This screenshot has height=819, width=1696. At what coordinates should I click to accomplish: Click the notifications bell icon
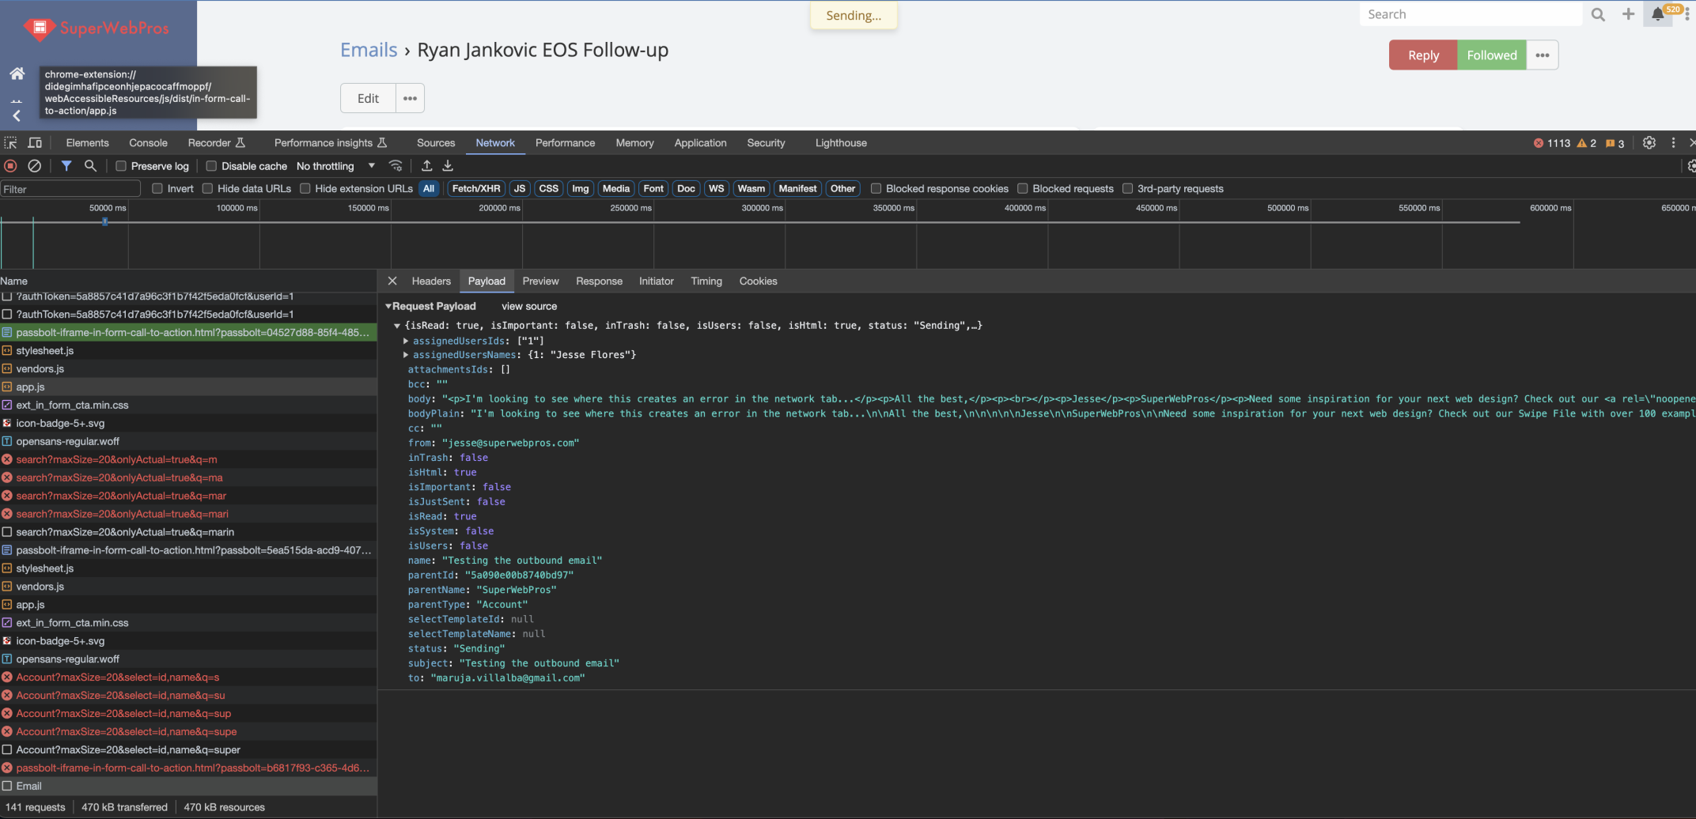pyautogui.click(x=1657, y=14)
